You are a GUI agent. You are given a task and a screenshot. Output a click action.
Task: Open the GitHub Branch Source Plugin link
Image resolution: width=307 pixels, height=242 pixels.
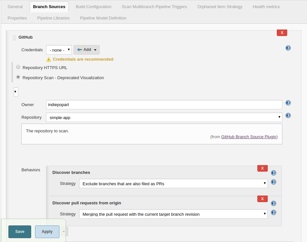249,137
